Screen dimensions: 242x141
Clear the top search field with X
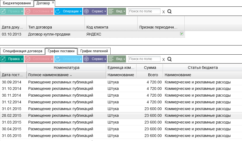(164, 12)
